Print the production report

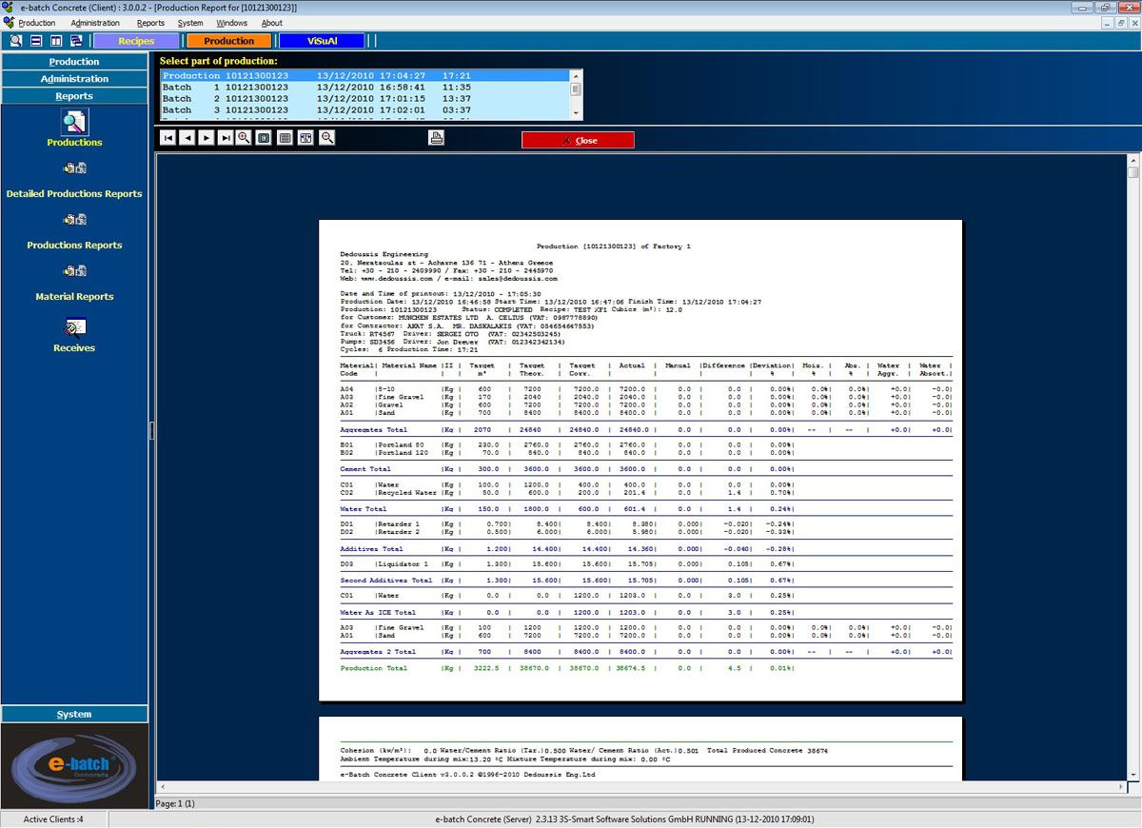point(437,138)
